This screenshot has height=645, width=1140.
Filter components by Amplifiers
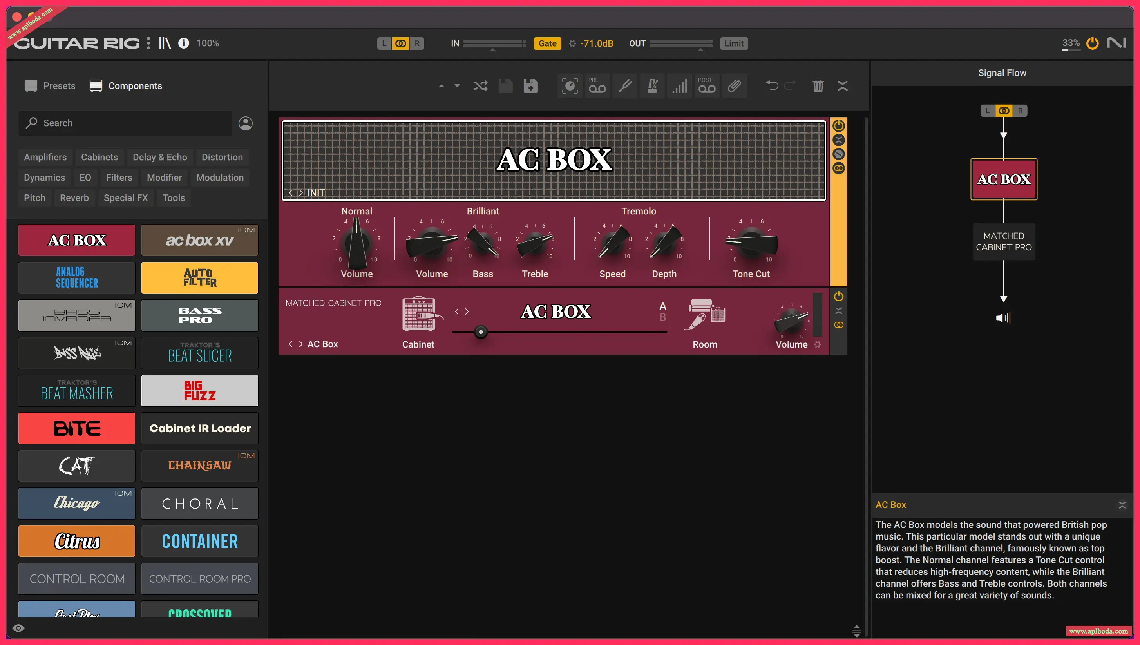point(45,157)
